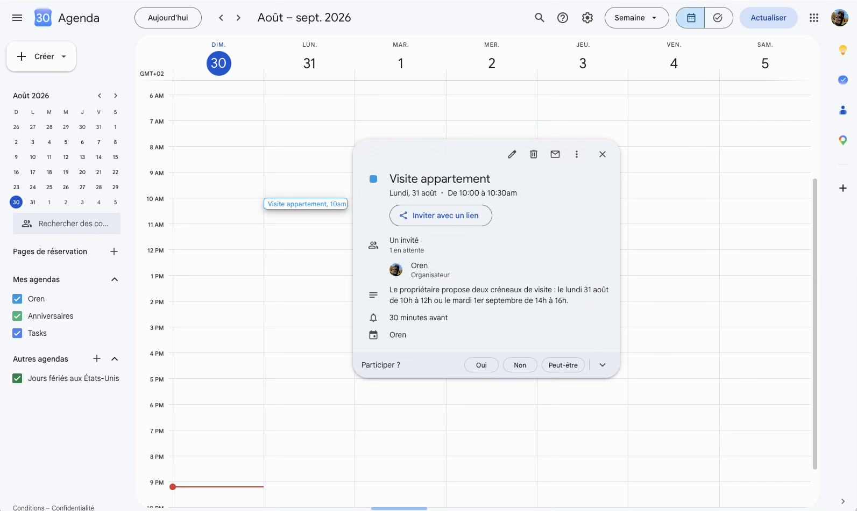Switch to Tasks view toggle
The width and height of the screenshot is (857, 511).
(x=718, y=18)
